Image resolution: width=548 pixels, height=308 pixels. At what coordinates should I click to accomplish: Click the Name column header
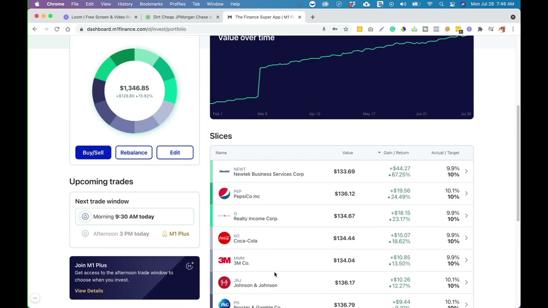tap(221, 153)
